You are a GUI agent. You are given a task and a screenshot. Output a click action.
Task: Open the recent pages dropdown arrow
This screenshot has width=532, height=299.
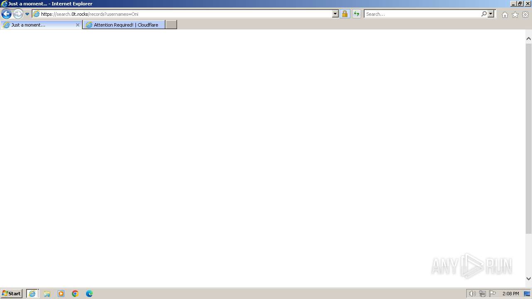tap(27, 14)
